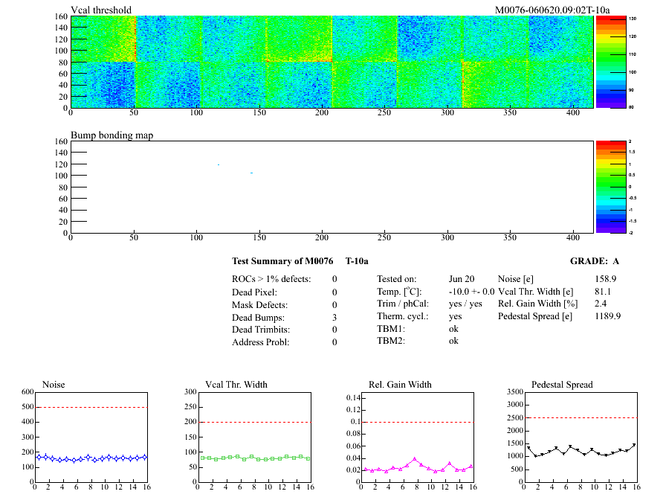Click the Vcal threshold color scale bar
The height and width of the screenshot is (500, 666).
604,62
